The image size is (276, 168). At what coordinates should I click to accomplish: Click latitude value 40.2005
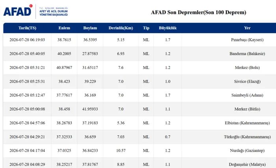coord(64,54)
